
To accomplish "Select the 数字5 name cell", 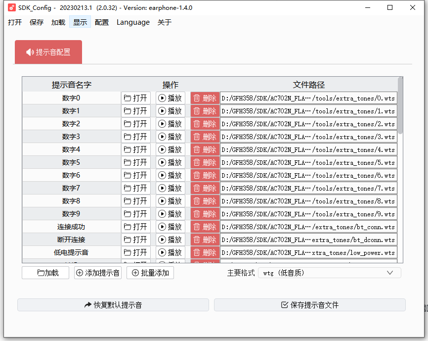I will [71, 162].
